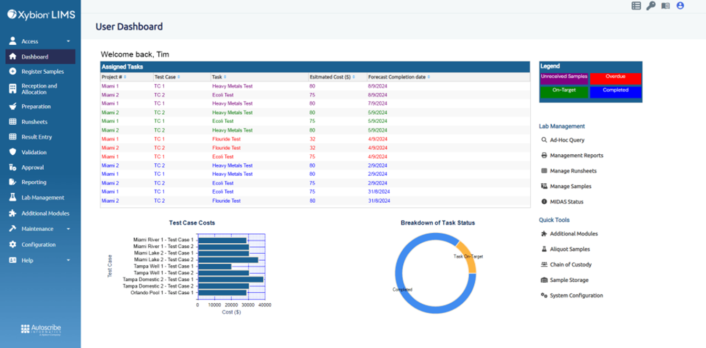706x348 pixels.
Task: Click the Tampa Well 1 Test Case 1 bar
Action: click(214, 266)
